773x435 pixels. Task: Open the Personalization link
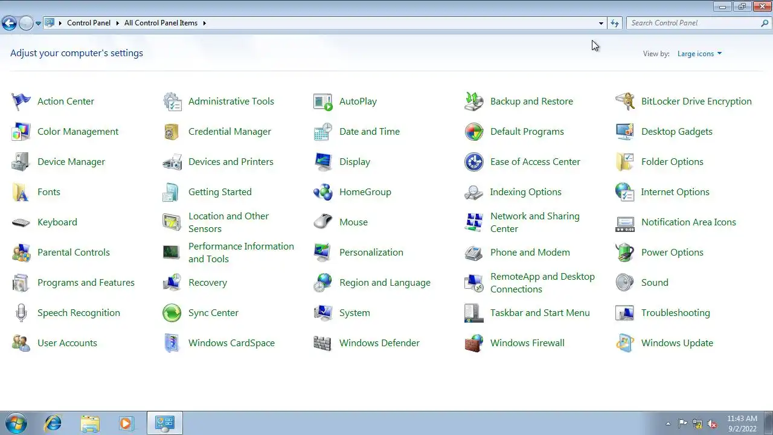pos(371,253)
